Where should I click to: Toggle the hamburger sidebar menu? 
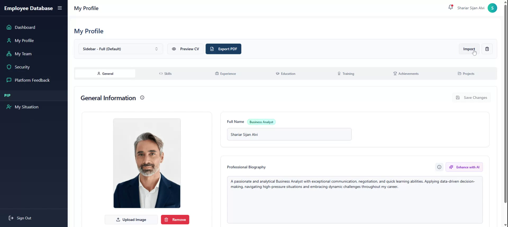coord(60,8)
